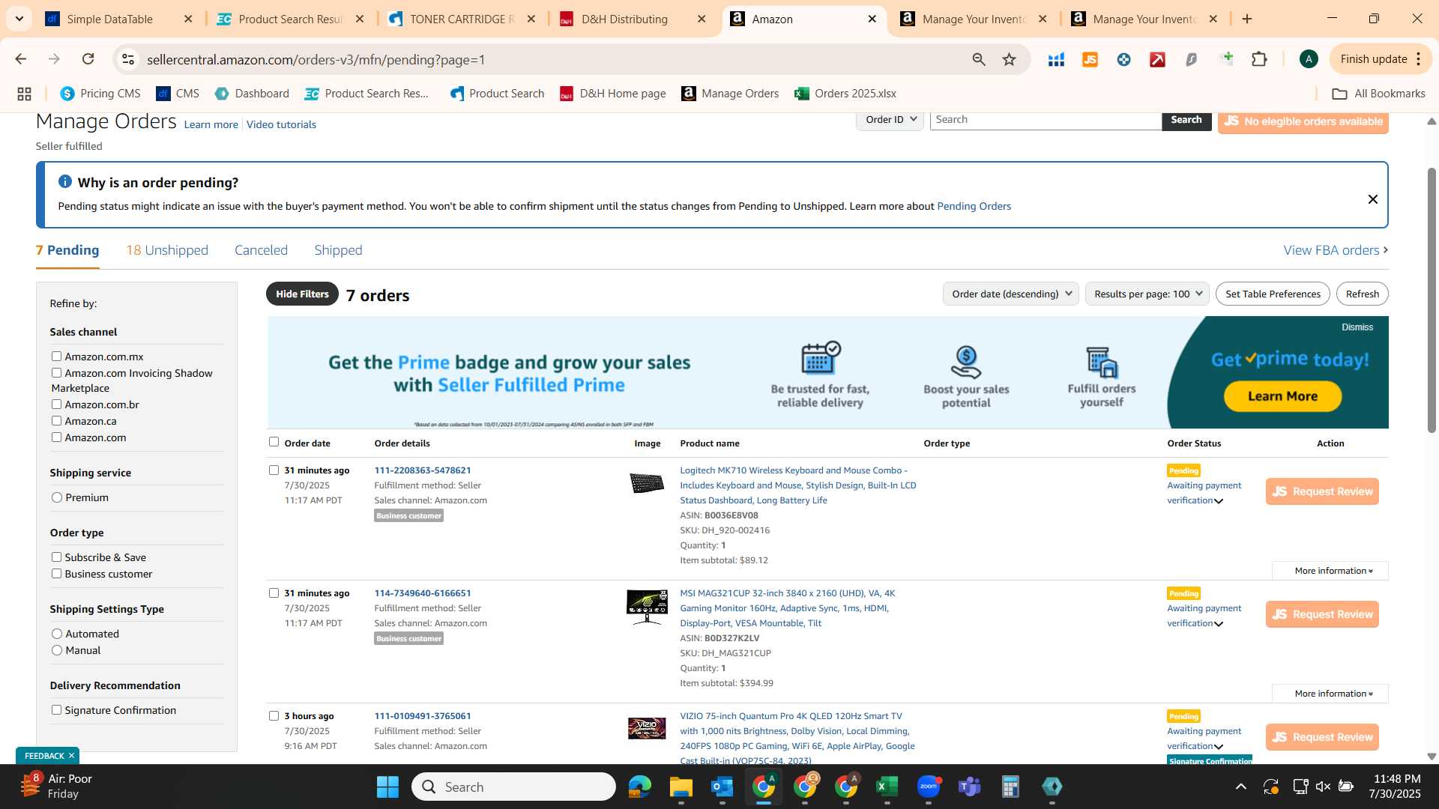This screenshot has width=1439, height=809.
Task: Open Microsoft Edge from taskbar
Action: coord(639,787)
